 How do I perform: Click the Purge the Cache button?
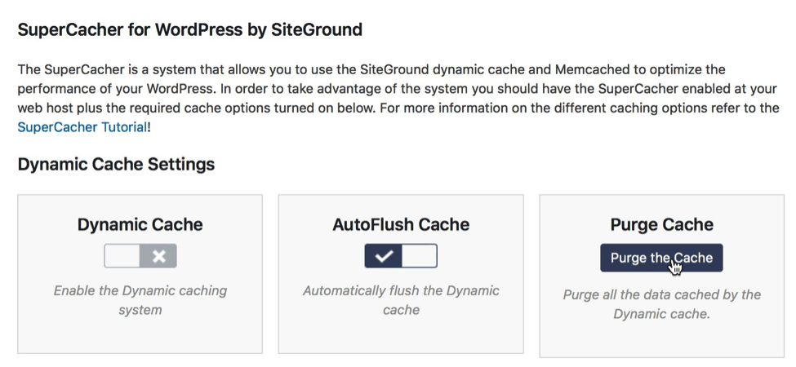pyautogui.click(x=661, y=258)
